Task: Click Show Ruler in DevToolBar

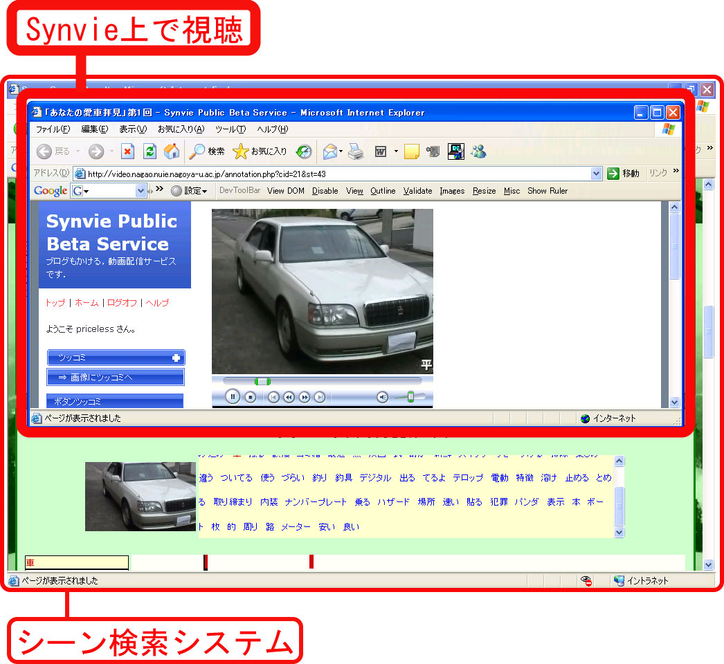Action: (x=547, y=191)
